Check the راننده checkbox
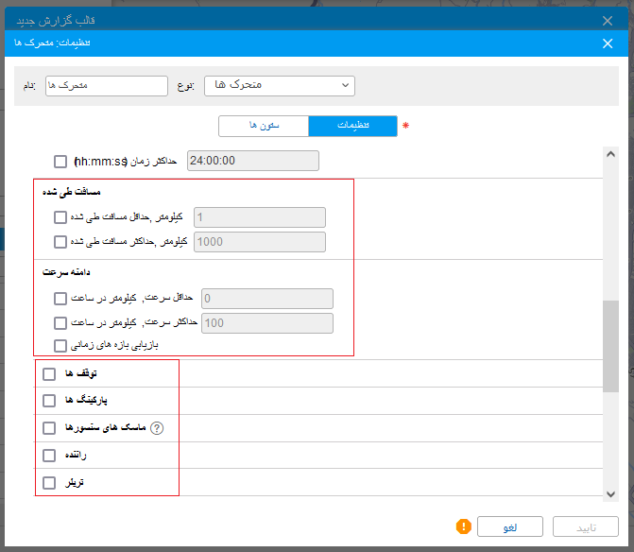Screen dimensions: 634x552 tap(49, 456)
